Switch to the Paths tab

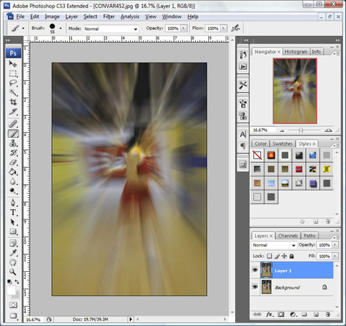(309, 236)
